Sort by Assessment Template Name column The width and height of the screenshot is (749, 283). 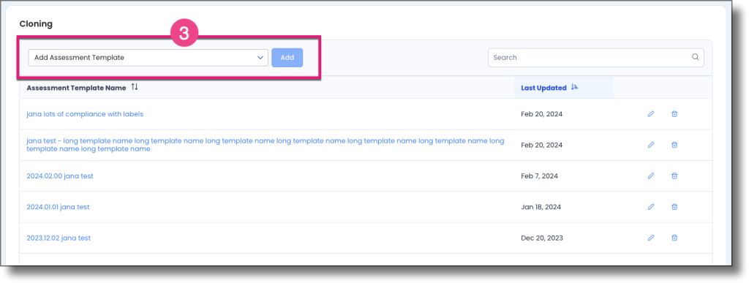pos(135,87)
